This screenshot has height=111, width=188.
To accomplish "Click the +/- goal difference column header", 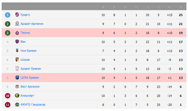I will 169,6.
